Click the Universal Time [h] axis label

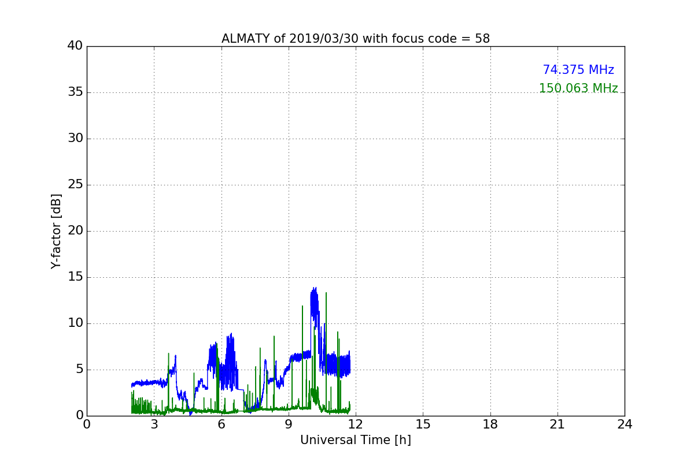click(356, 440)
